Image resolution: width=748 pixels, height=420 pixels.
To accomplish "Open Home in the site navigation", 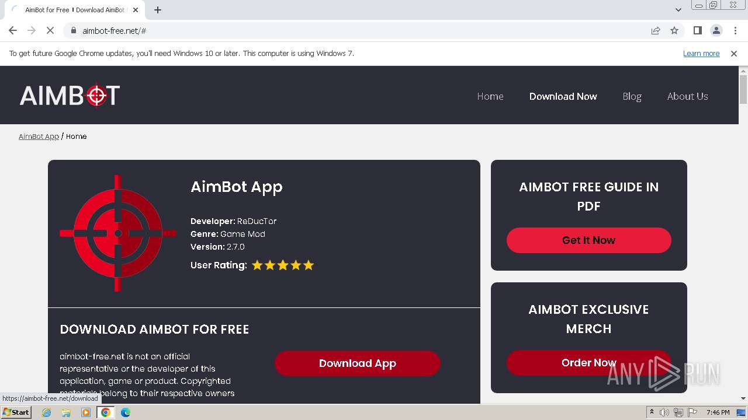I will (x=490, y=96).
